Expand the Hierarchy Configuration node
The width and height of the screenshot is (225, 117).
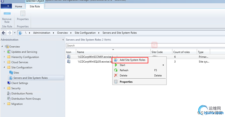click(x=4, y=57)
